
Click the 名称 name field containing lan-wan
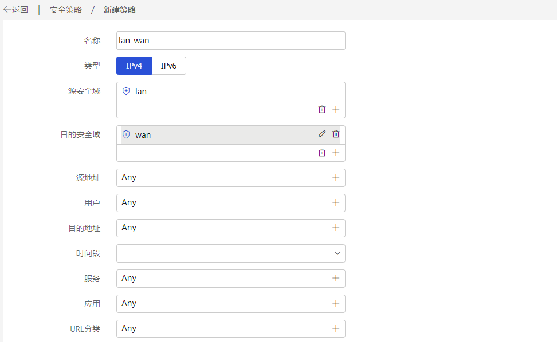pos(231,41)
